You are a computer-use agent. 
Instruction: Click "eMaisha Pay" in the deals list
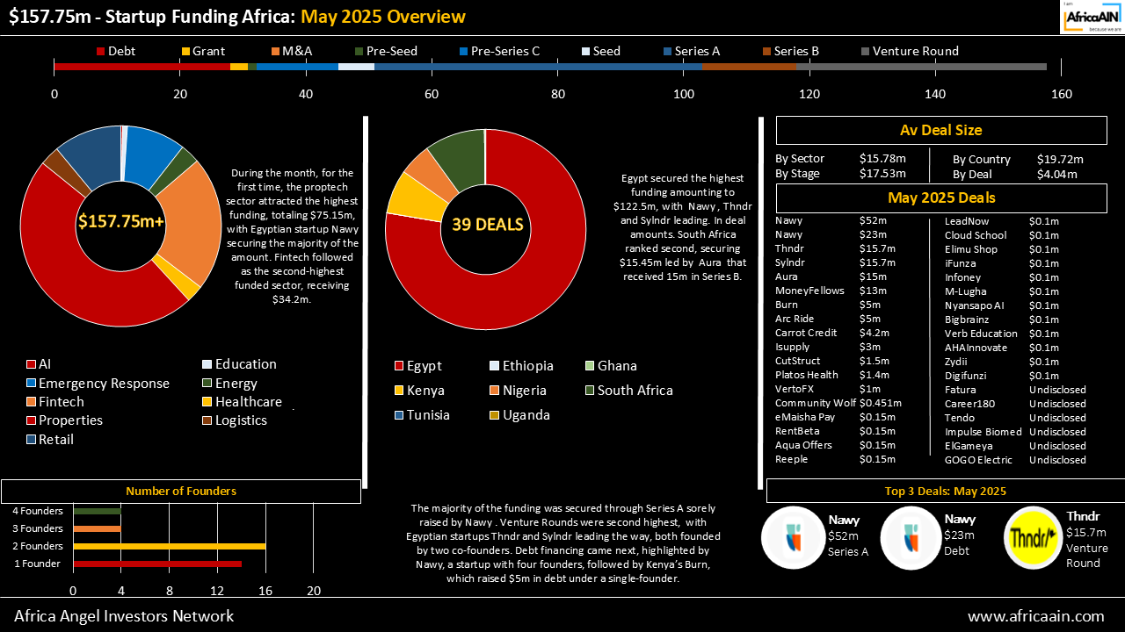pos(805,418)
